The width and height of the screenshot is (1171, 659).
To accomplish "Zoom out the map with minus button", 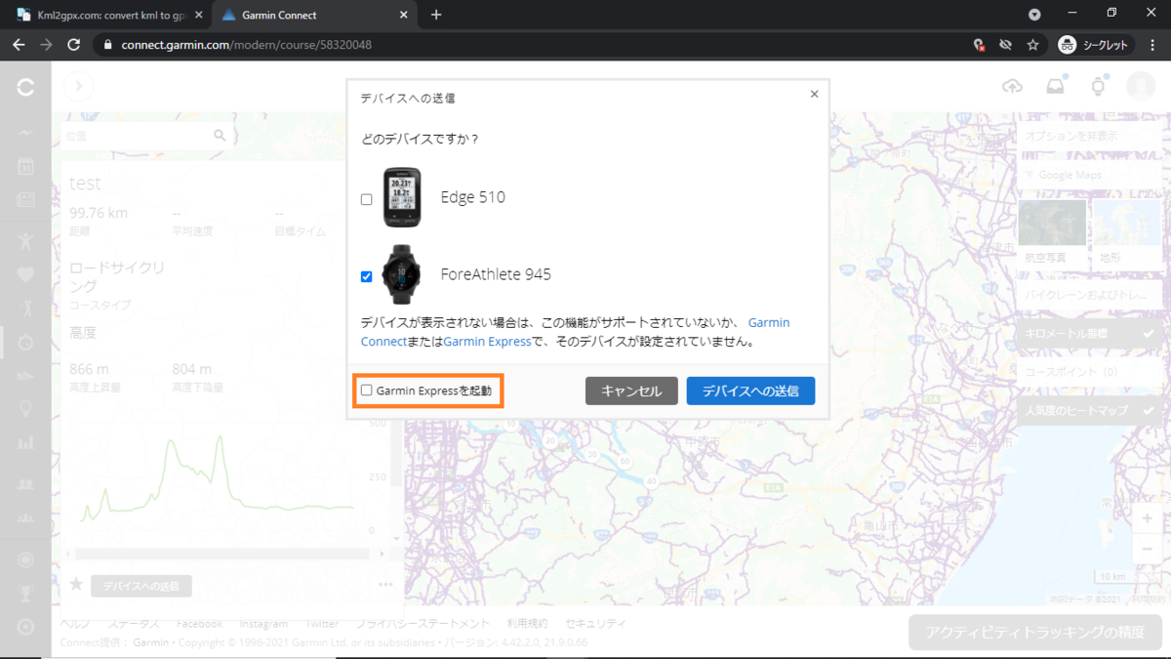I will [x=1148, y=549].
